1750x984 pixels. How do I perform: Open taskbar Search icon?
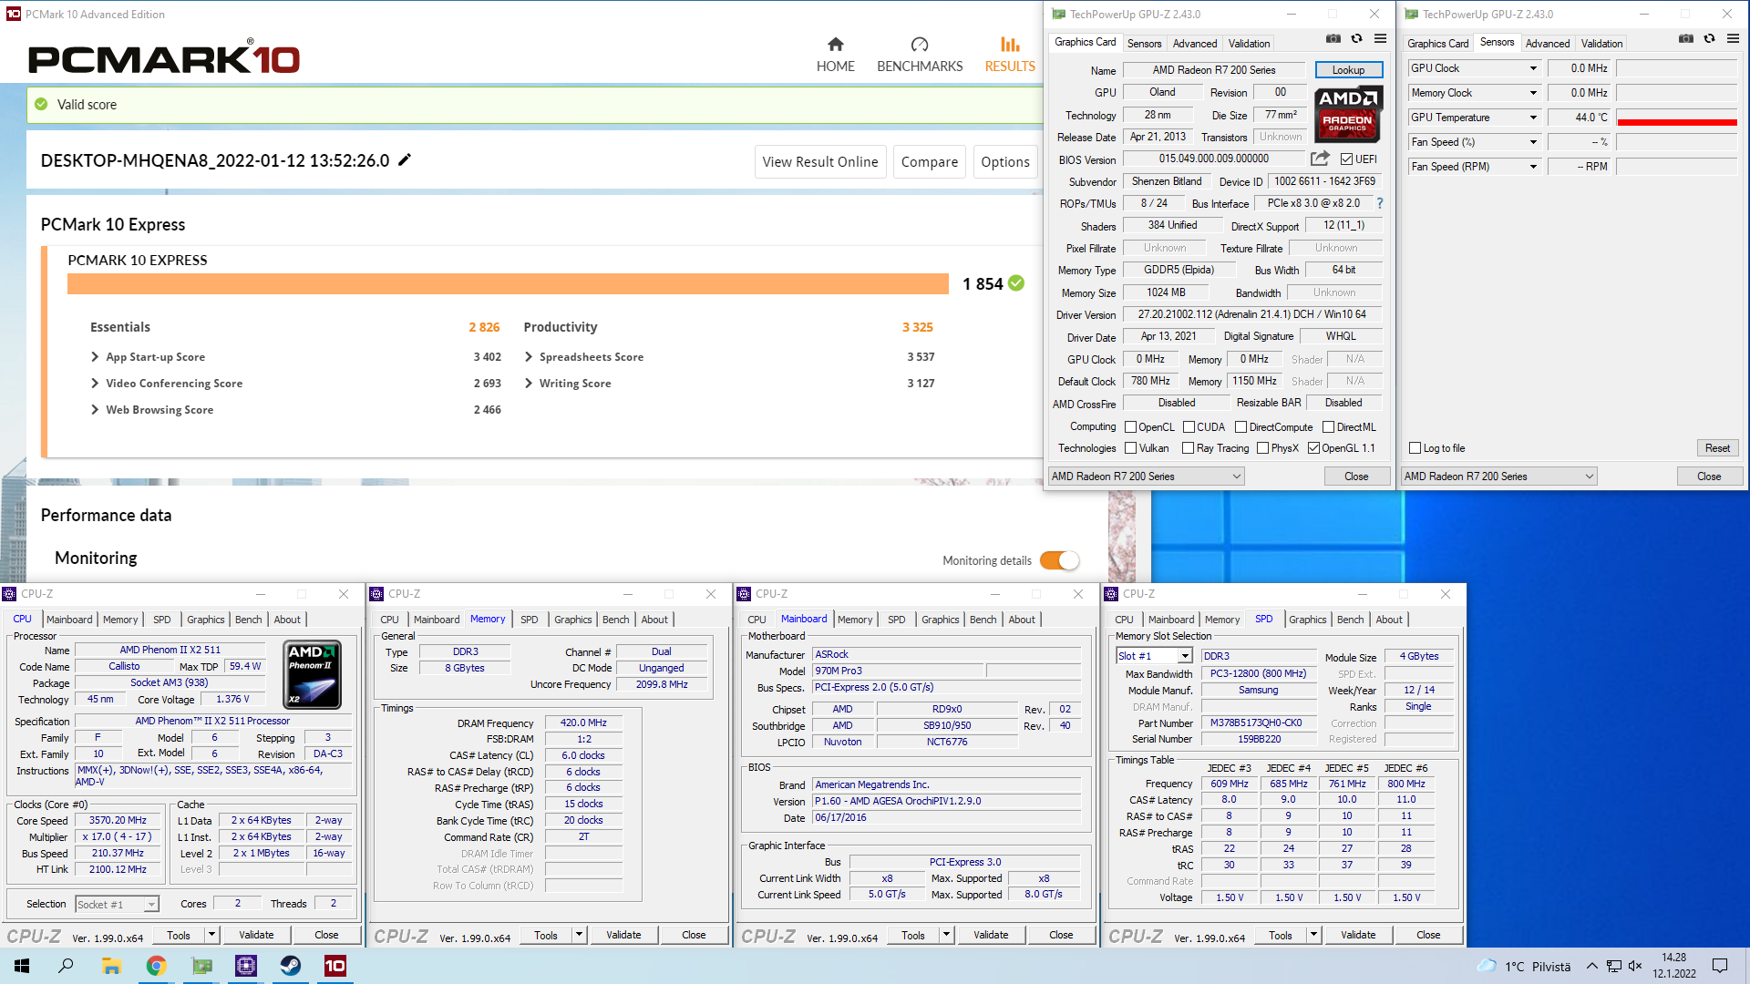[66, 966]
